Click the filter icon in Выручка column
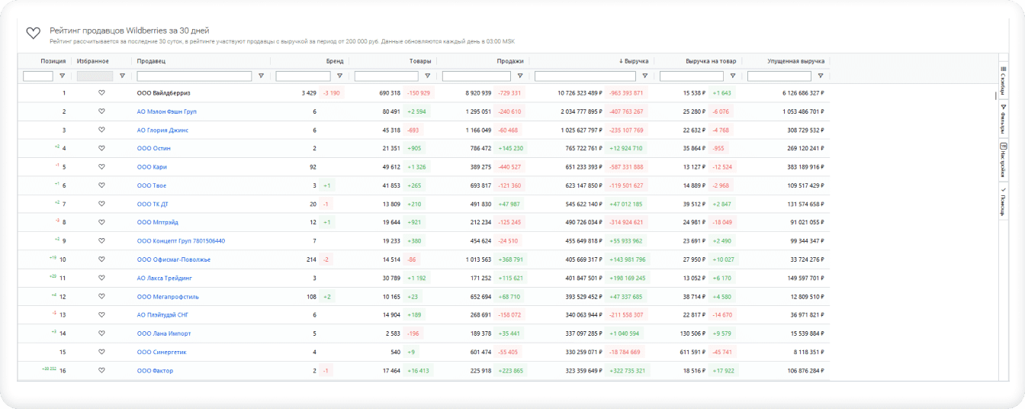1025x409 pixels. point(644,76)
